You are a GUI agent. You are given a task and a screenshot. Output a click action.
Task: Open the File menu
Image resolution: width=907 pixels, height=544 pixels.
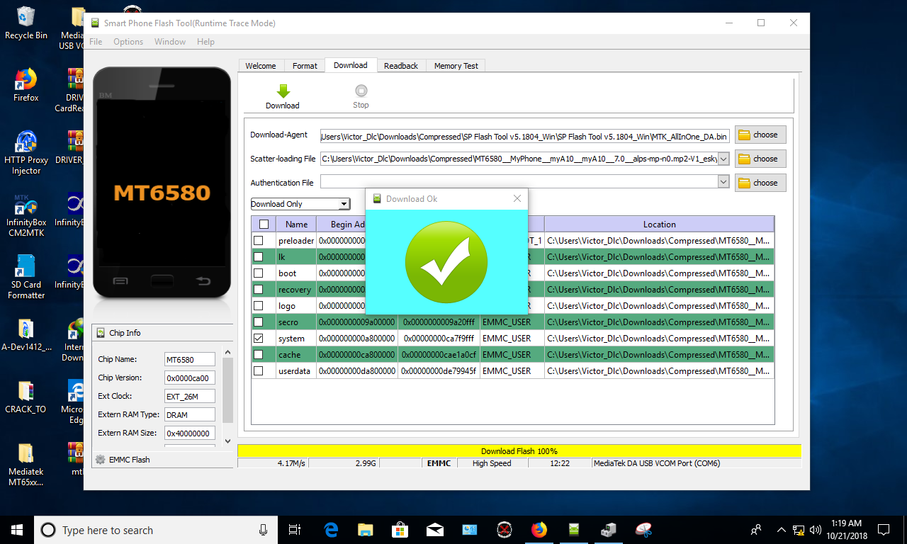(96, 42)
